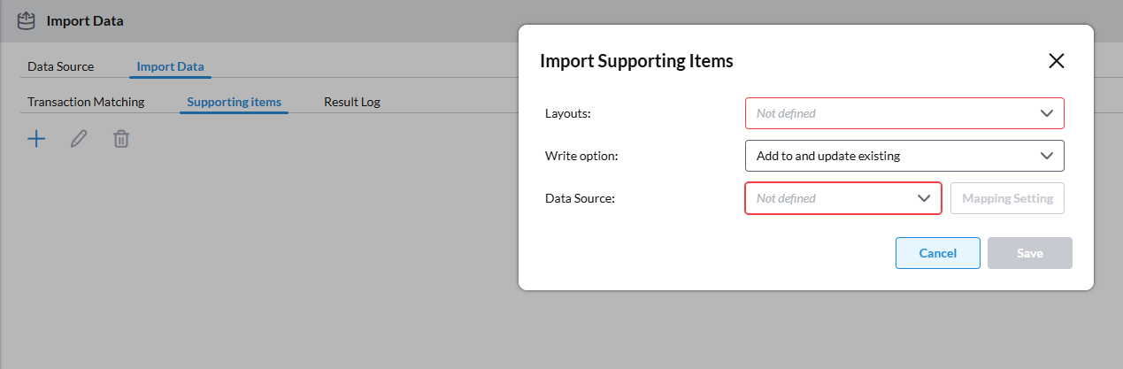
Task: Add a new supporting item with the plus icon
Action: [x=36, y=138]
